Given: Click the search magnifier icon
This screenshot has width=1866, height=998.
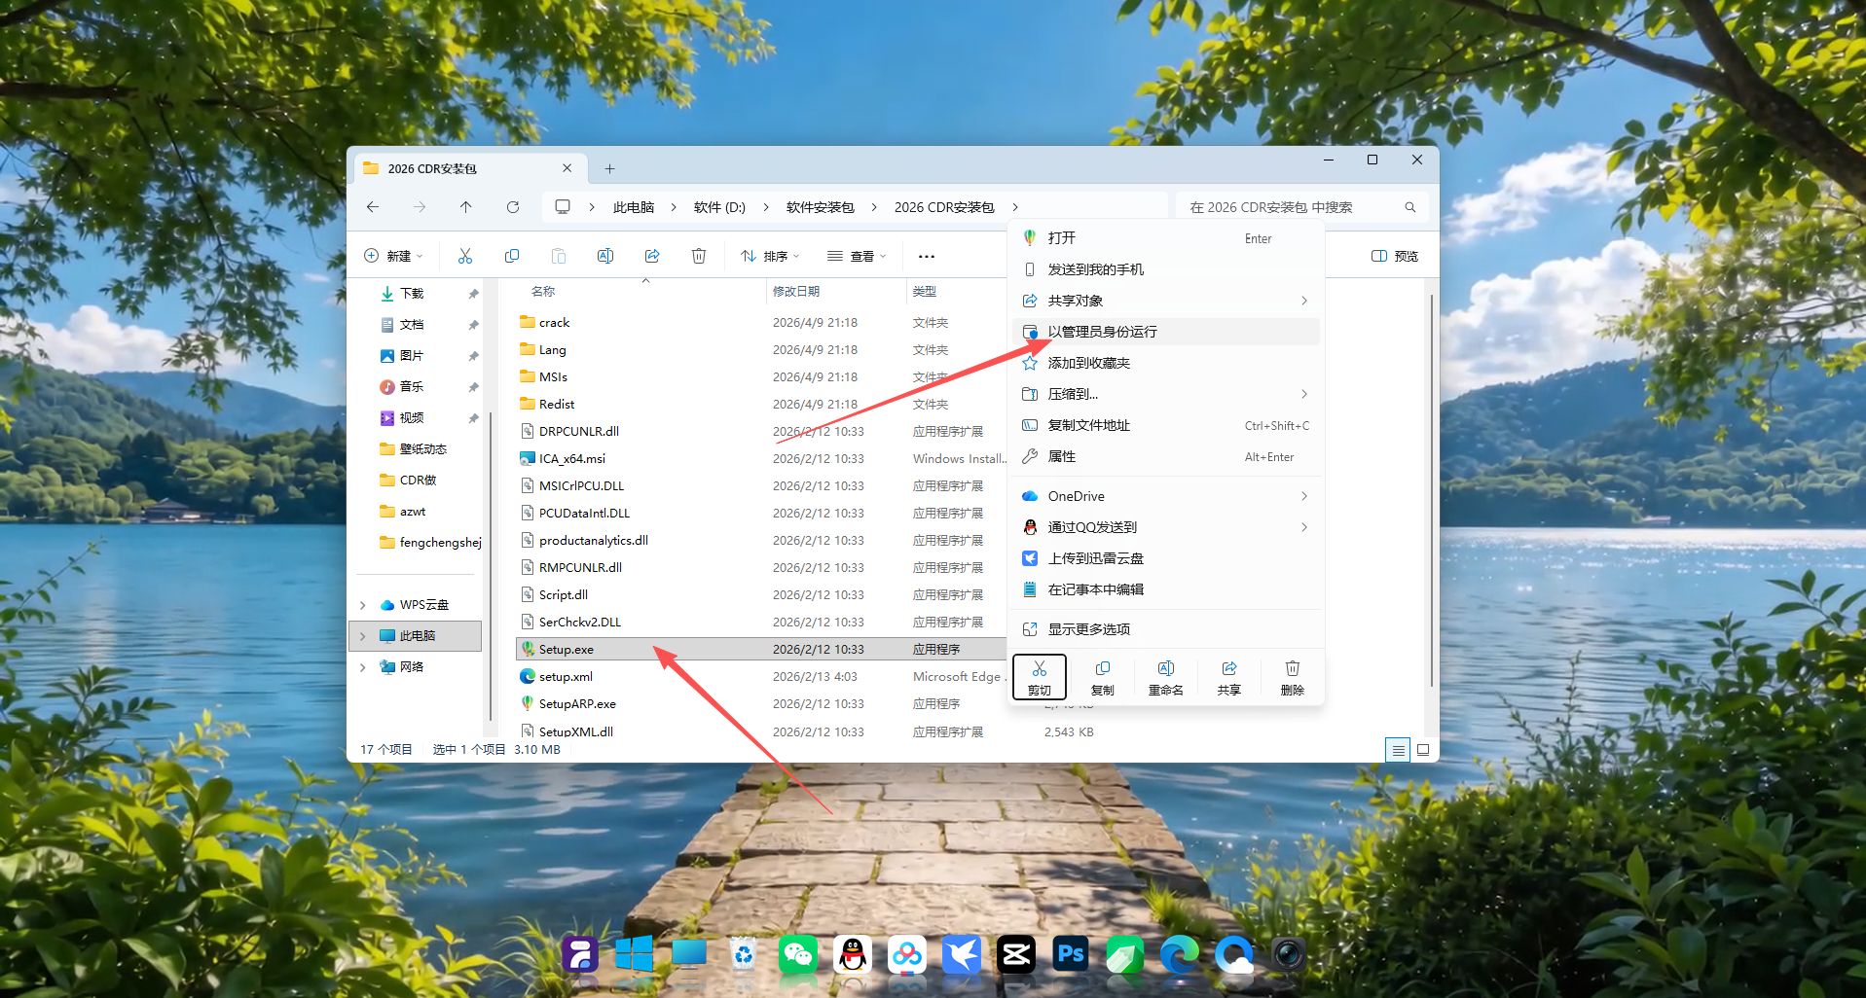Looking at the screenshot, I should coord(1409,207).
